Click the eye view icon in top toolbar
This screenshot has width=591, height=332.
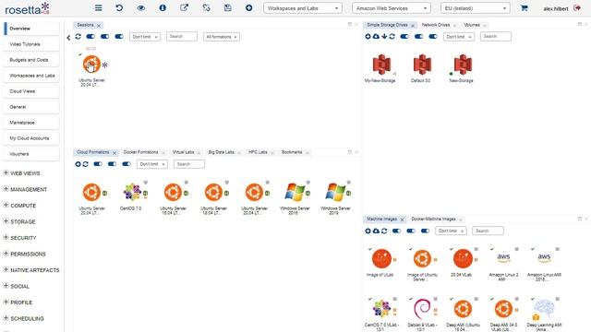(141, 8)
